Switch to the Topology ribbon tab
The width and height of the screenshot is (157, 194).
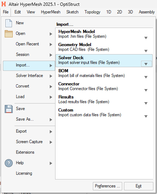coord(92,12)
